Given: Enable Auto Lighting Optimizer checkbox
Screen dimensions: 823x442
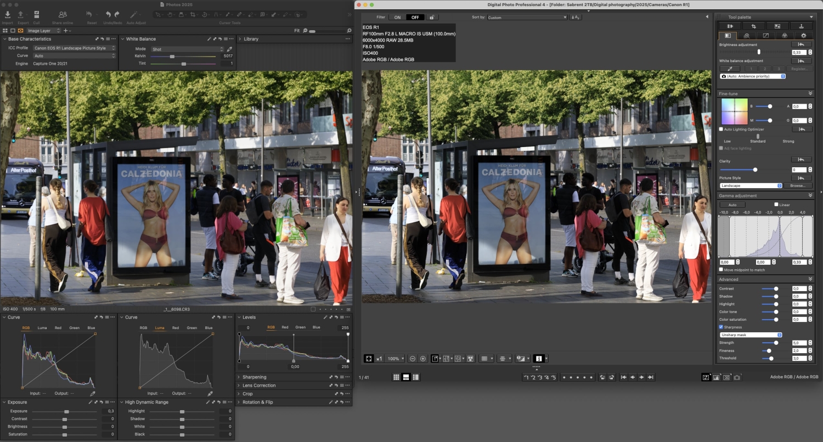Looking at the screenshot, I should 721,129.
